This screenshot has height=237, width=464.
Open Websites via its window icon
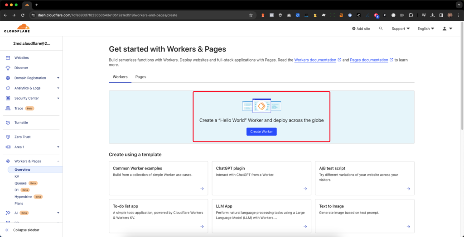coord(8,57)
